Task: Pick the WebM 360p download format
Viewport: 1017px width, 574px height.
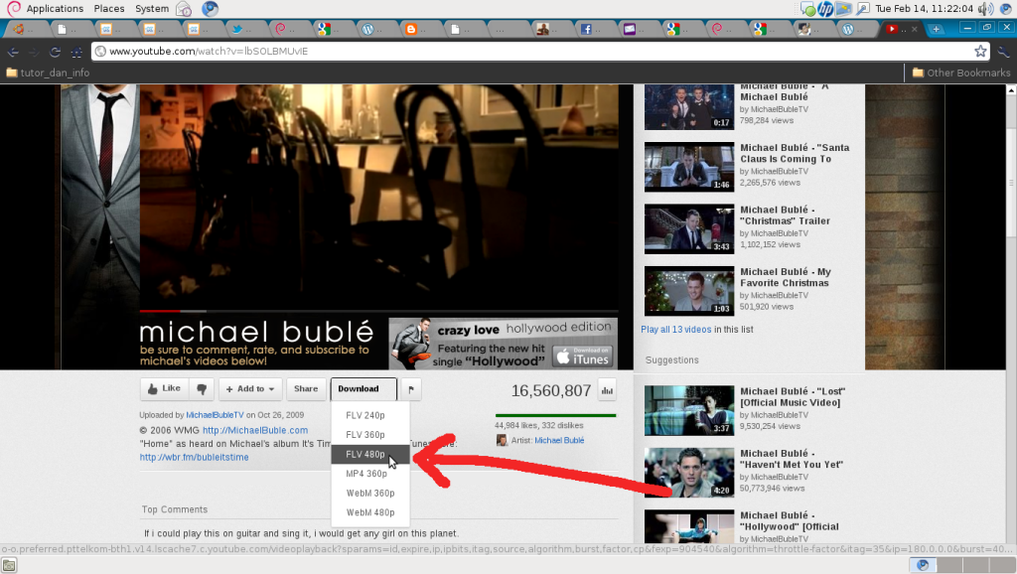Action: pyautogui.click(x=370, y=493)
